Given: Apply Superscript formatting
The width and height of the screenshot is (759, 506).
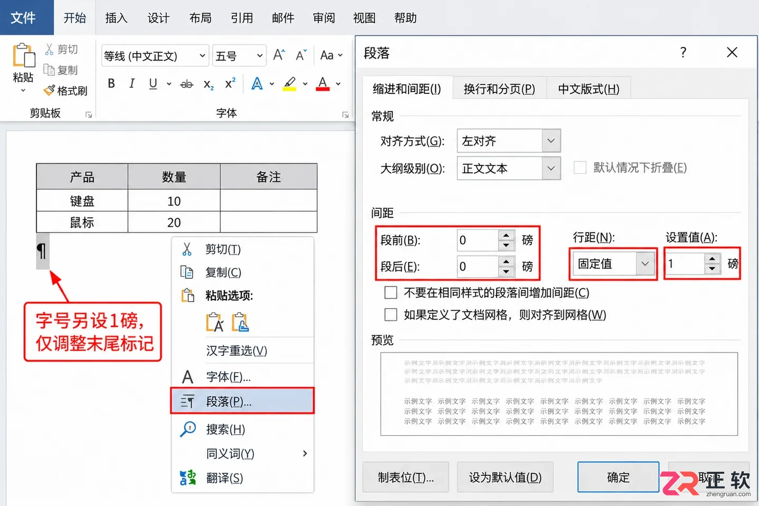Looking at the screenshot, I should coord(230,83).
